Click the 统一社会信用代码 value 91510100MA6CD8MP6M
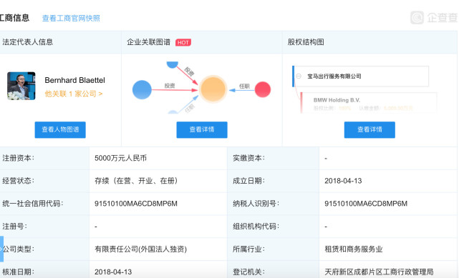The image size is (459, 278). (x=136, y=204)
